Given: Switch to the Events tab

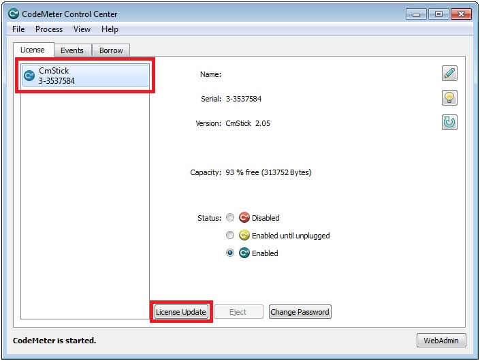Looking at the screenshot, I should [x=72, y=50].
